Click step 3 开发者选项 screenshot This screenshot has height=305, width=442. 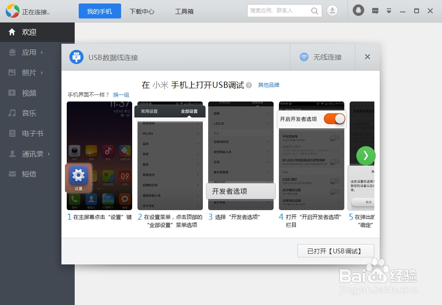point(241,156)
